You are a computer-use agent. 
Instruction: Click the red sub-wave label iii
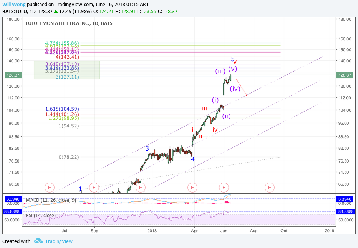coord(204,108)
